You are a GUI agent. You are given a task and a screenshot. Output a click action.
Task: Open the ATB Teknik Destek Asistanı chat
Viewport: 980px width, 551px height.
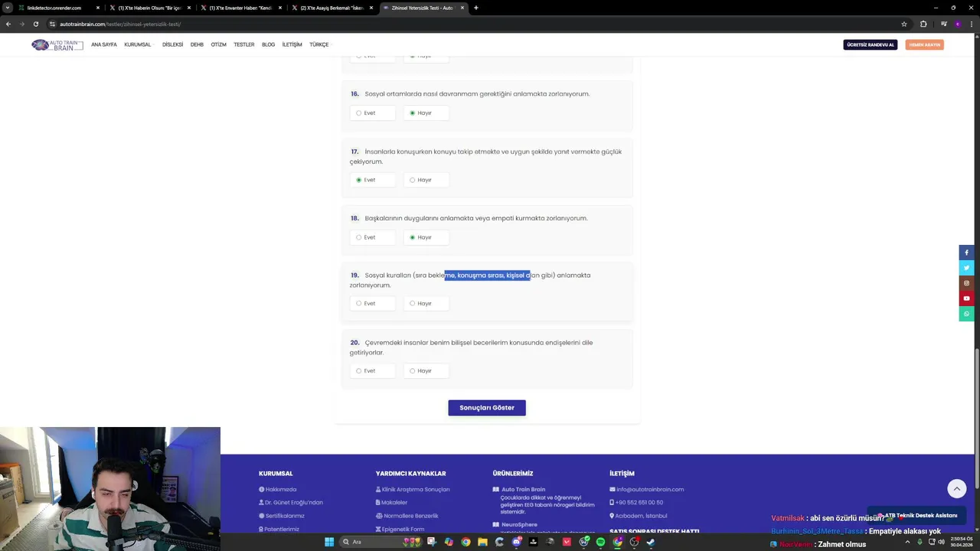[916, 516]
